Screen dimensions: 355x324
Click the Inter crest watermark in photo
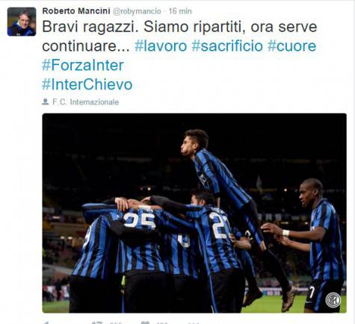333,300
